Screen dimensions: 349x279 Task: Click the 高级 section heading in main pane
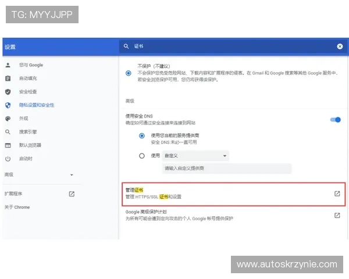(x=130, y=101)
